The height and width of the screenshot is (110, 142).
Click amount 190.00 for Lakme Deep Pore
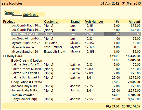[136, 65]
